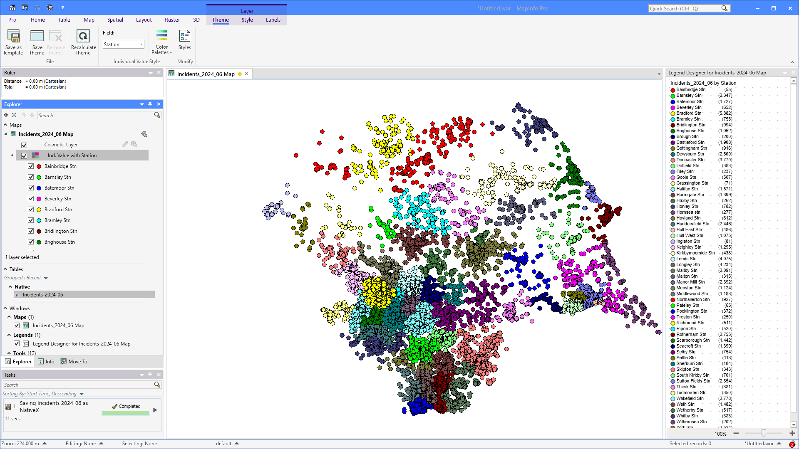Open the Spatial ribbon tab
This screenshot has width=799, height=449.
click(x=115, y=20)
